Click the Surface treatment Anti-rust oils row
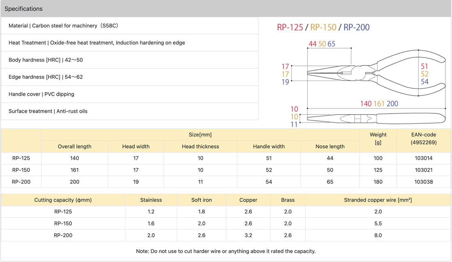This screenshot has height=262, width=452. (48, 111)
